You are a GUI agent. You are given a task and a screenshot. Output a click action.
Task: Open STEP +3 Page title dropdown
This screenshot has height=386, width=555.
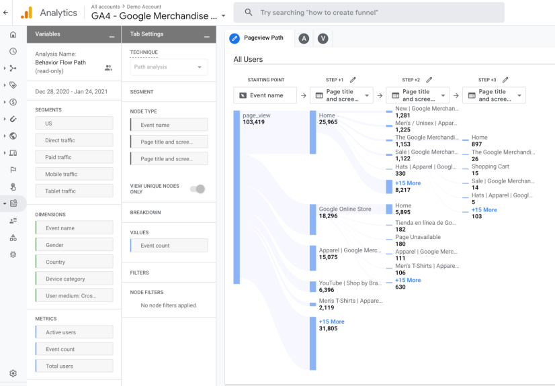click(x=494, y=95)
